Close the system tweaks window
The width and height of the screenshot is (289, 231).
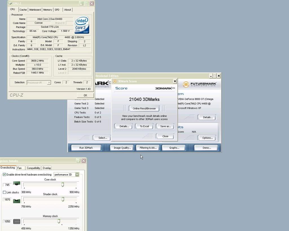click(x=84, y=161)
